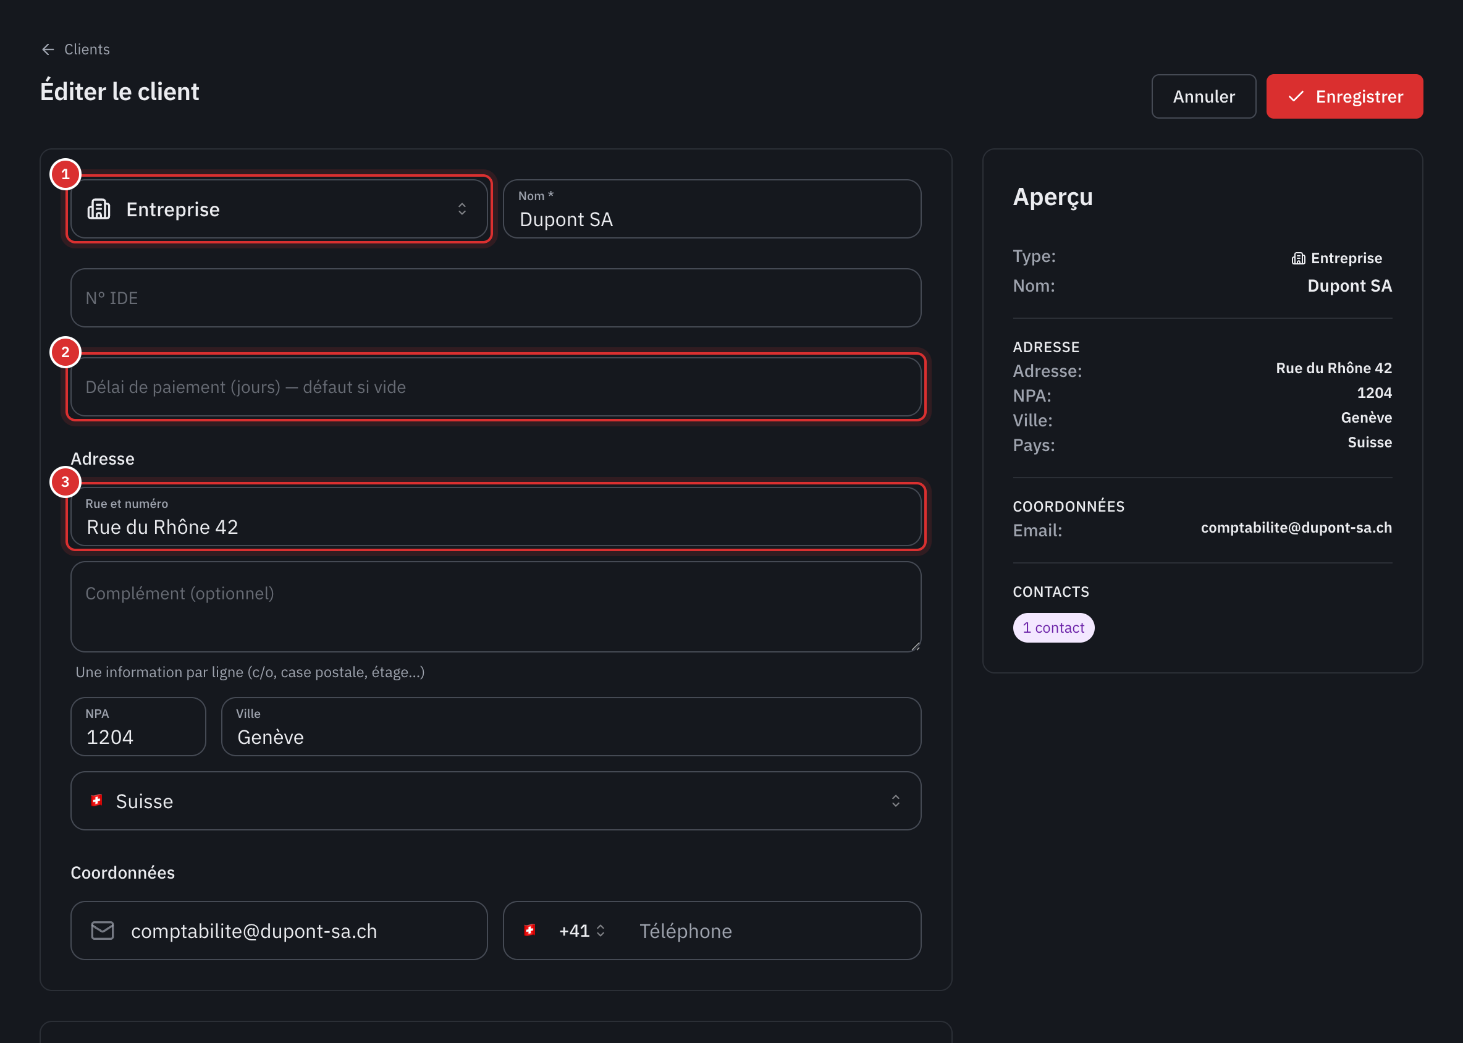Edit the Ville field showing Genève
This screenshot has width=1463, height=1043.
point(571,727)
